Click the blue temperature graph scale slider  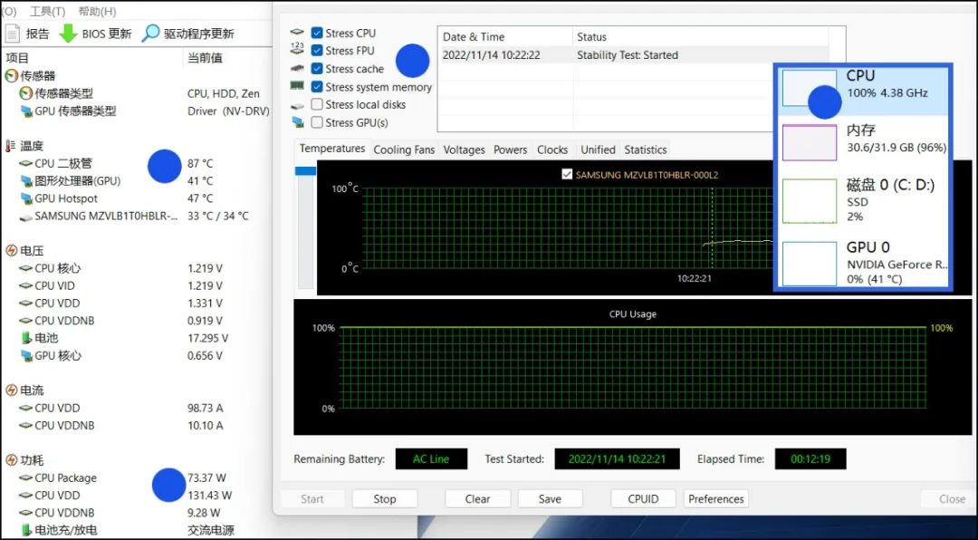pos(306,170)
